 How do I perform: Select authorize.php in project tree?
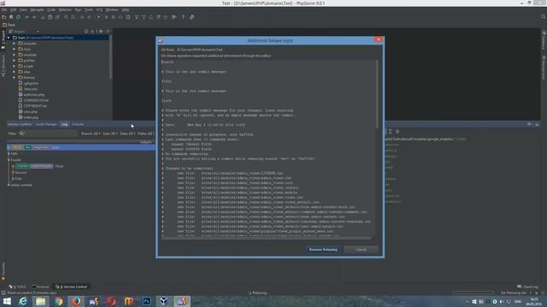pyautogui.click(x=32, y=95)
